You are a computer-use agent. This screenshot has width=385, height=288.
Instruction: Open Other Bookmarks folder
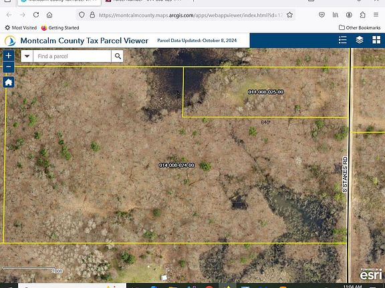pos(360,28)
